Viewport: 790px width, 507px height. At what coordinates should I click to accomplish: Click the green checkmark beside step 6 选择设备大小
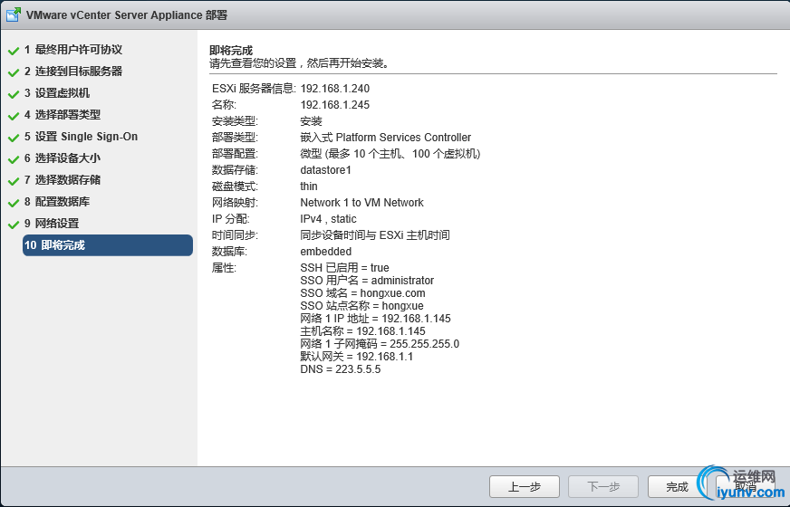pos(14,160)
